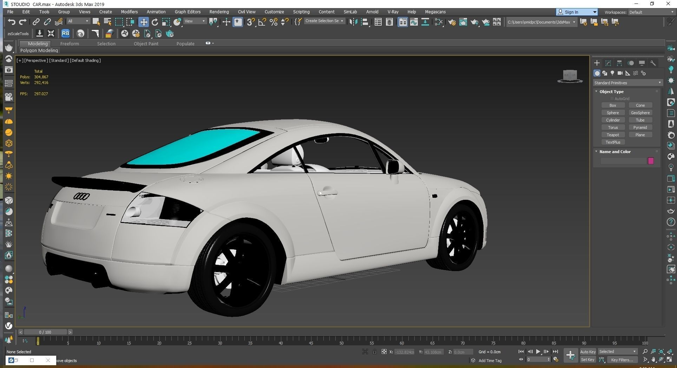Open Key Filters dialog
The image size is (677, 368).
622,360
